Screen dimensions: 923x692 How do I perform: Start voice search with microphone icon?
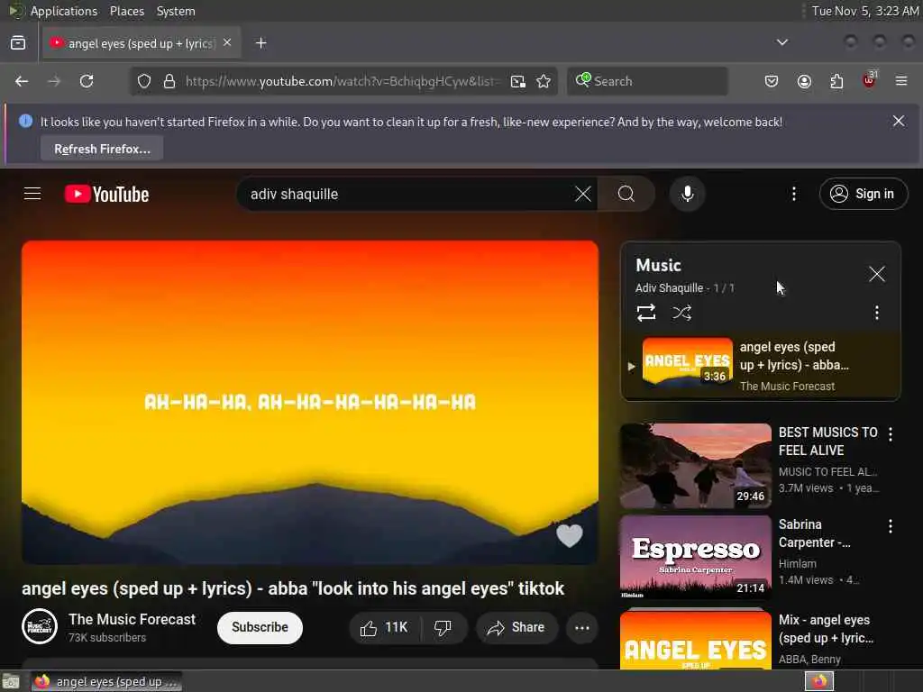click(x=687, y=194)
